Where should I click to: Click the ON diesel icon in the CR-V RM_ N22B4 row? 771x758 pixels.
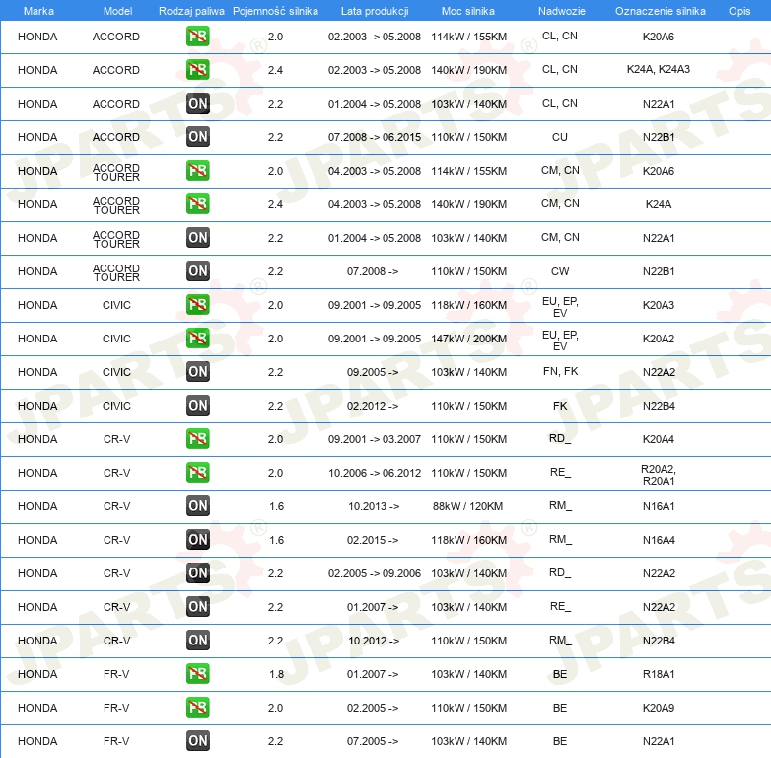[197, 640]
